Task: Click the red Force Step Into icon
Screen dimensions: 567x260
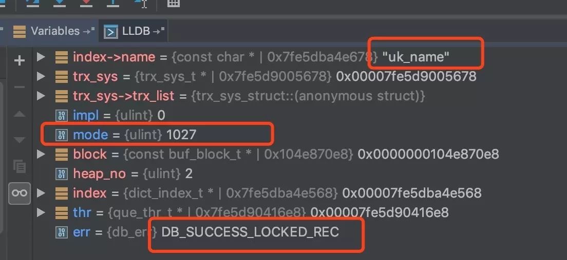Action: pyautogui.click(x=86, y=3)
